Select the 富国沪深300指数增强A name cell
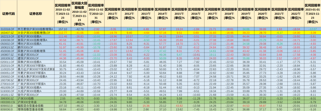Viewport: 321px width, 111px height. point(36,40)
